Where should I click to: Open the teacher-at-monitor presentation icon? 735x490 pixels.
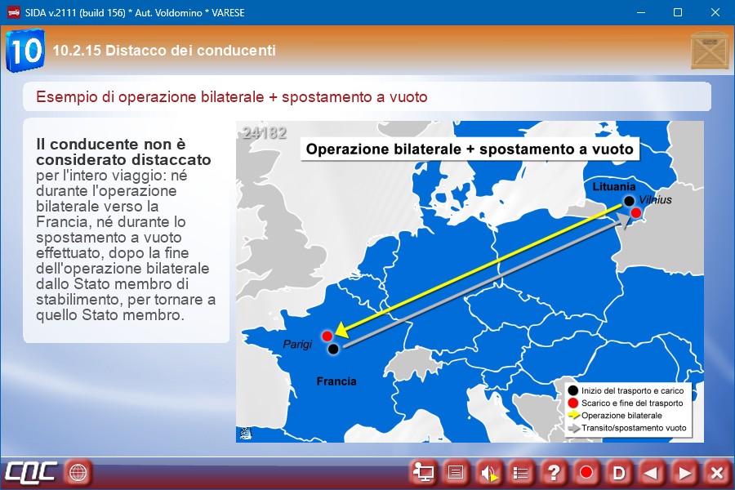point(423,472)
